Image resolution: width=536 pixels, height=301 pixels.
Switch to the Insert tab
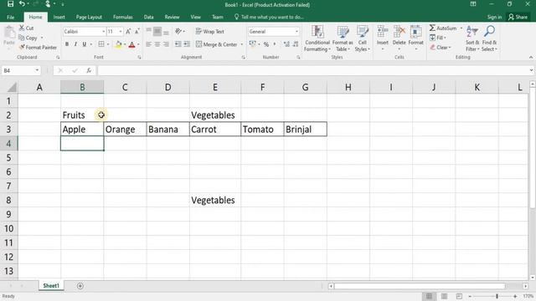click(59, 17)
